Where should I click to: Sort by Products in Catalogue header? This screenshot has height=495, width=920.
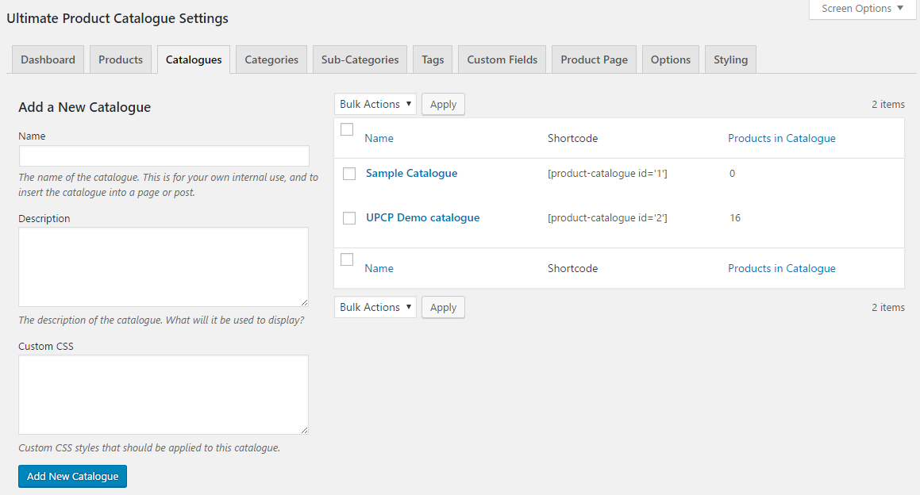click(x=781, y=138)
